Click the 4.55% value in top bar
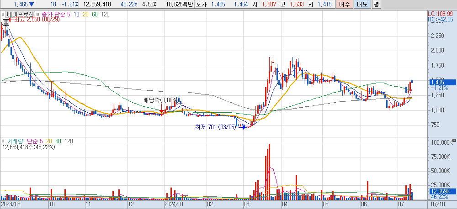This screenshot has width=457, height=209. [x=150, y=4]
